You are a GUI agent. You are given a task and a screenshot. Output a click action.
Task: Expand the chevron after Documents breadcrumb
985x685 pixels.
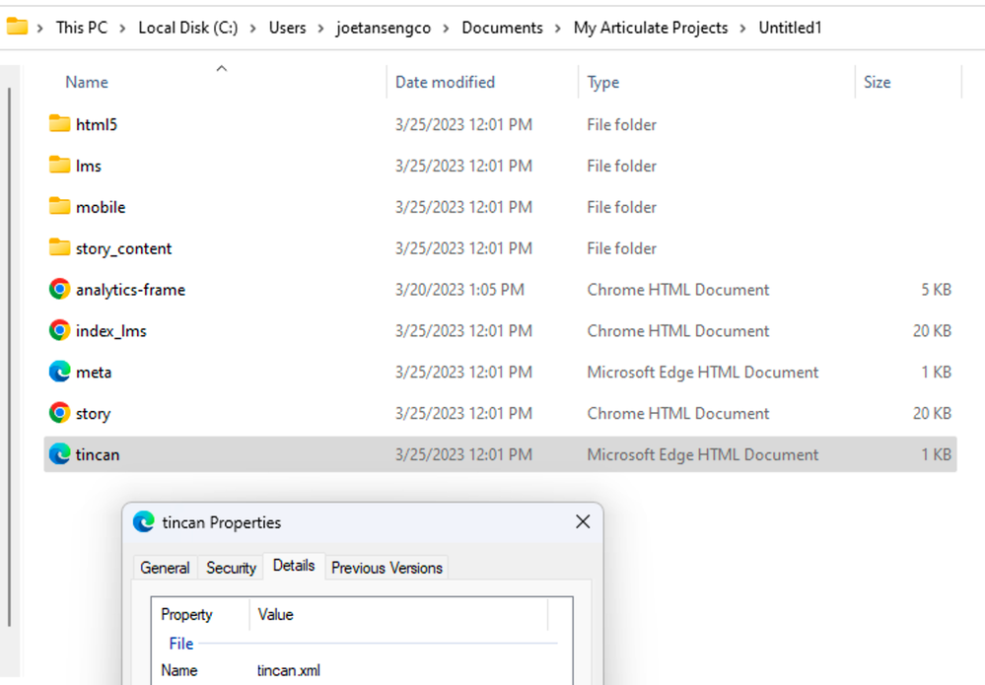(558, 28)
